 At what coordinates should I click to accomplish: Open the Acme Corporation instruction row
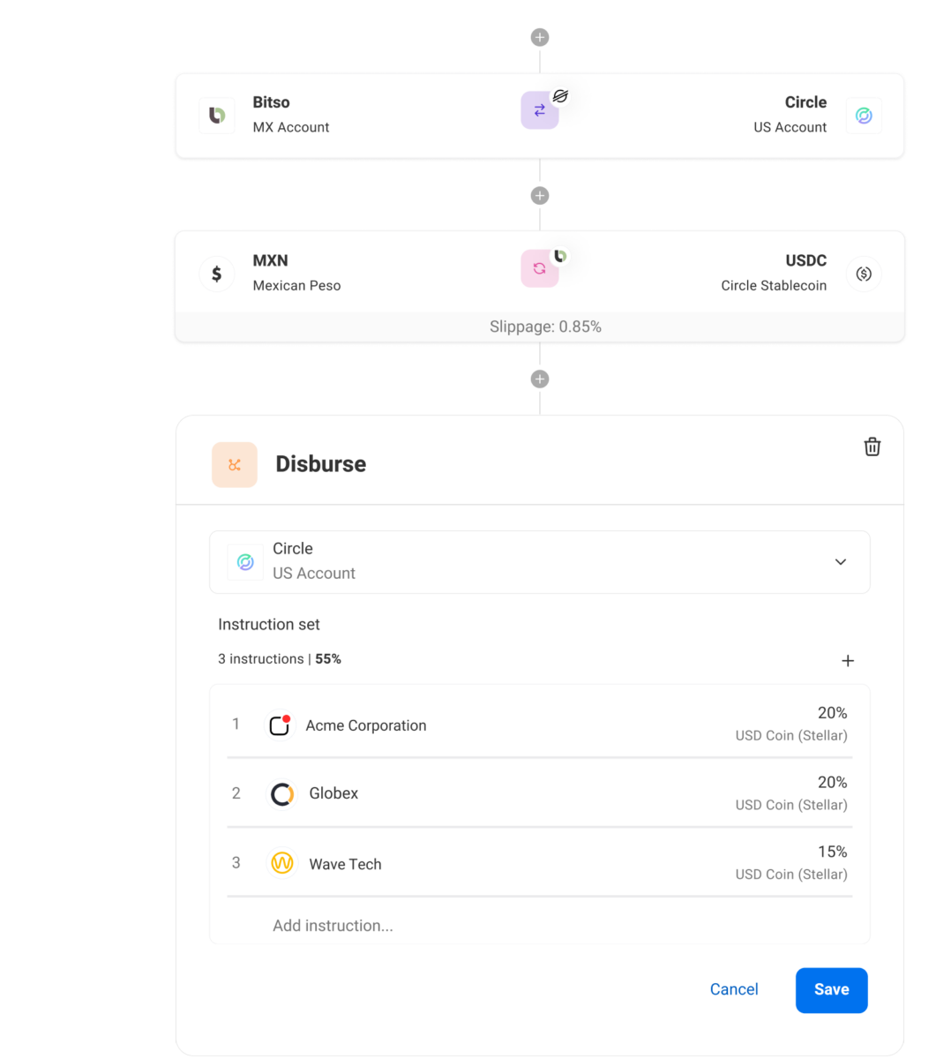[x=540, y=724]
